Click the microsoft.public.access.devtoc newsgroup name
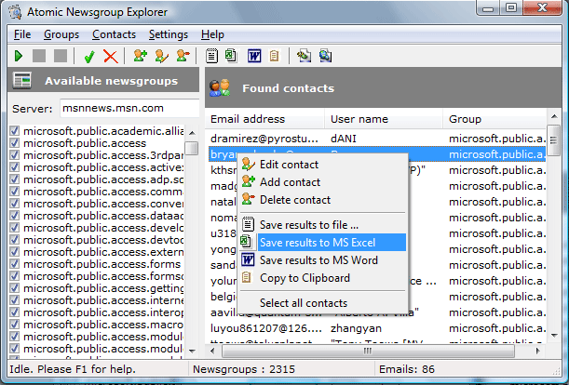This screenshot has width=569, height=385. (103, 240)
